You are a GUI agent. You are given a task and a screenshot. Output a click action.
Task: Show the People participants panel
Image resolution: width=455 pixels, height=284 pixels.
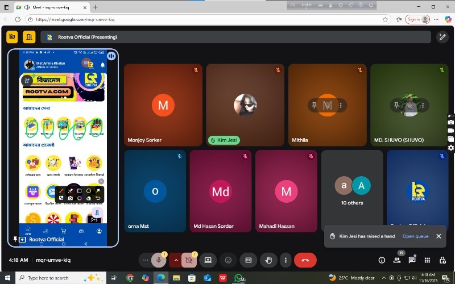(x=396, y=260)
